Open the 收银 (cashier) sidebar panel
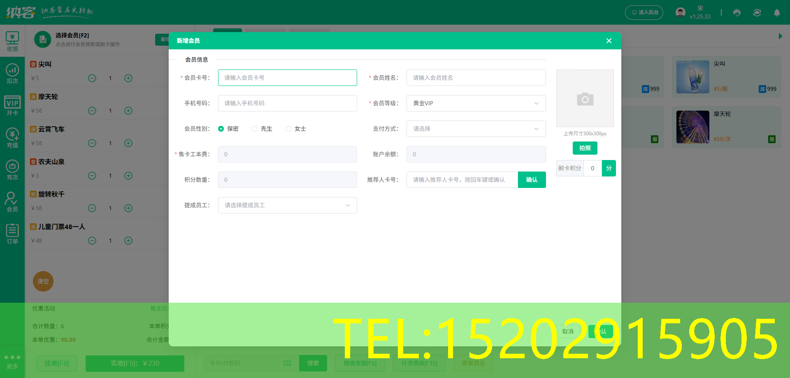 point(12,40)
